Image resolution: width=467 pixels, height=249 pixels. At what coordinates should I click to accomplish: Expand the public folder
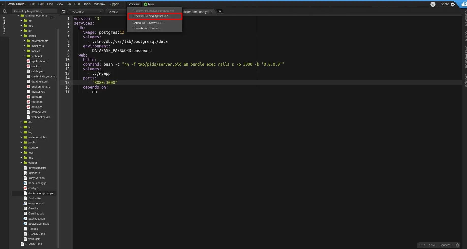pyautogui.click(x=21, y=142)
